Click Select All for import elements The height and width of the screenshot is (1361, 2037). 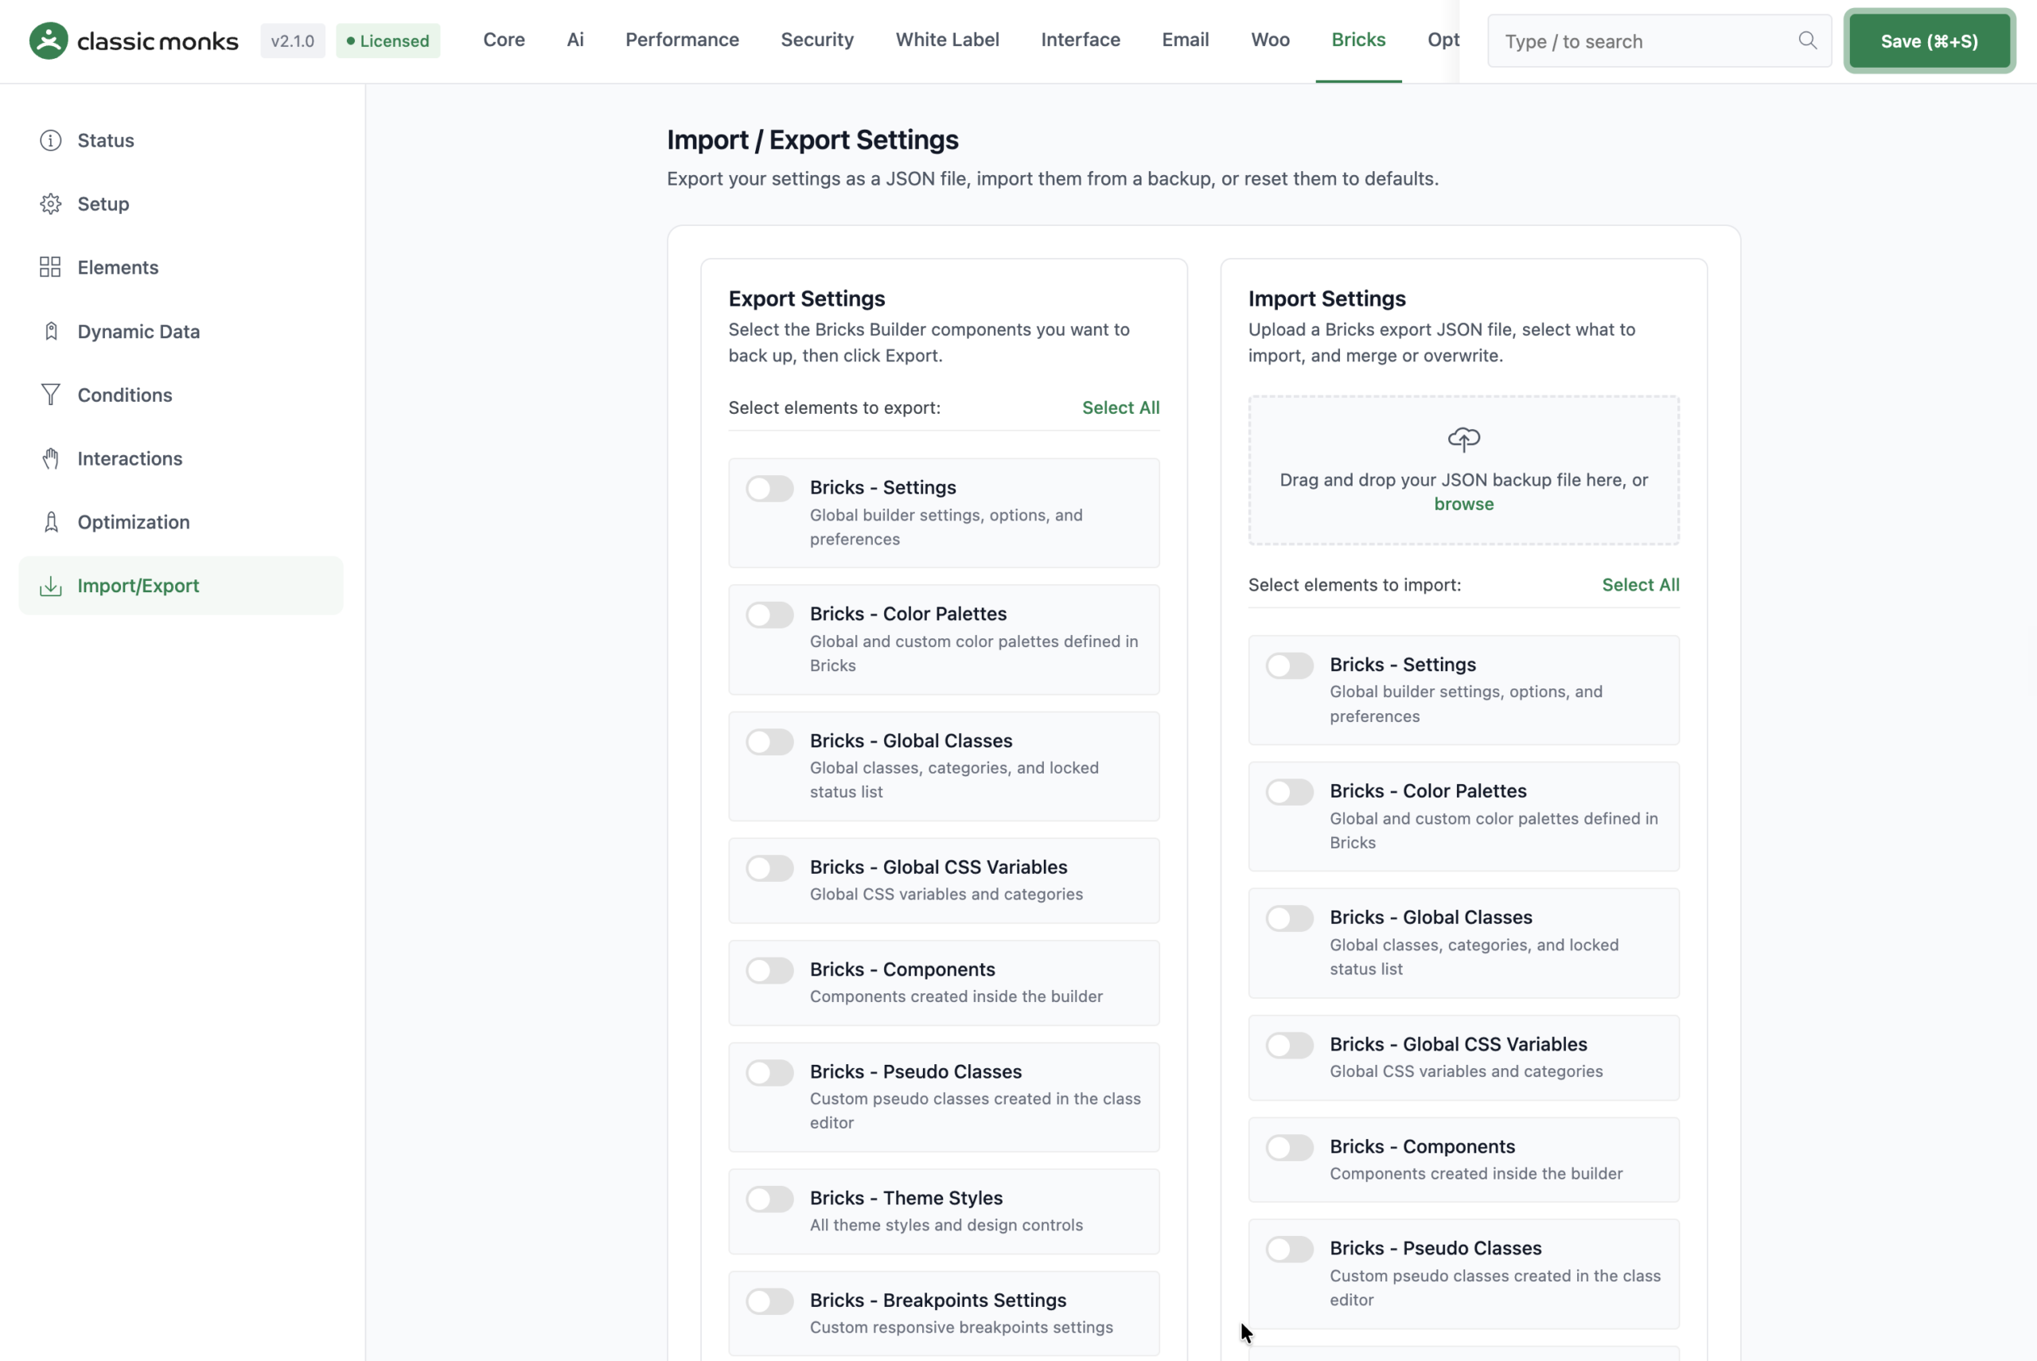[x=1641, y=585]
